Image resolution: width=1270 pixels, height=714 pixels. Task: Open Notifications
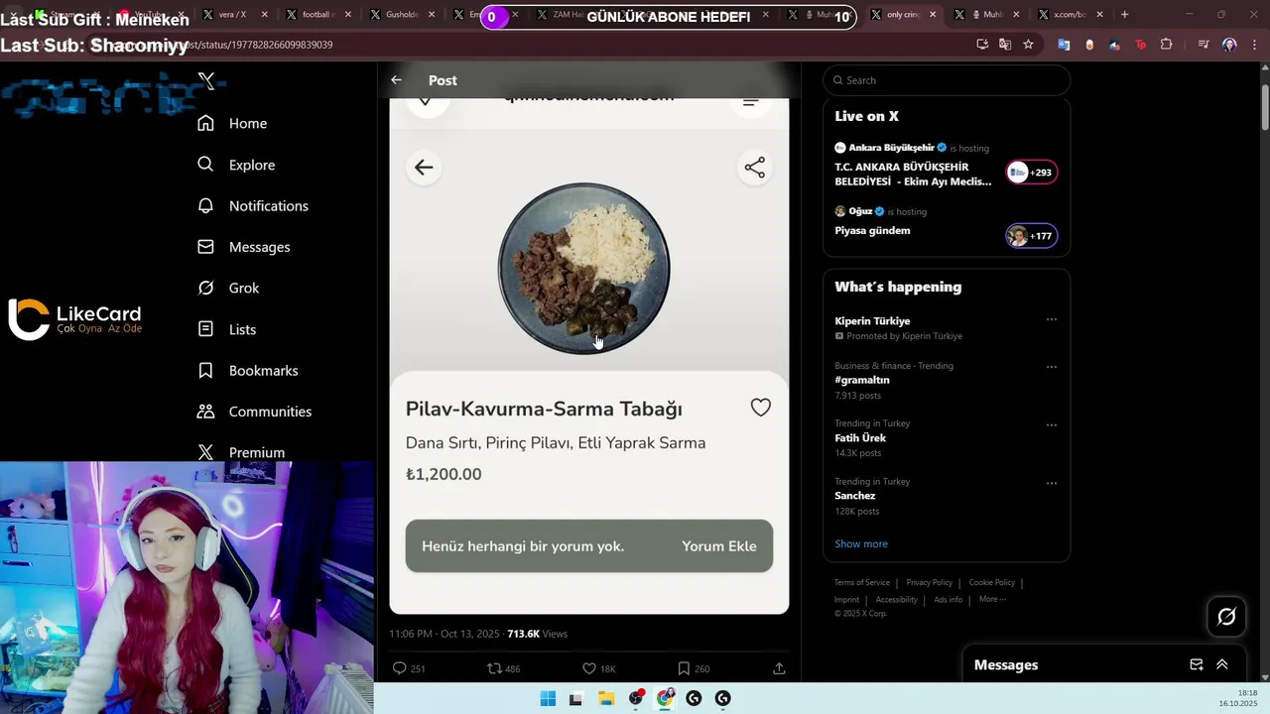pyautogui.click(x=253, y=205)
